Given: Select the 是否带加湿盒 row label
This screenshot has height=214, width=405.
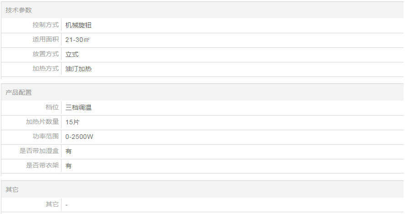Looking at the screenshot, I should point(39,151).
